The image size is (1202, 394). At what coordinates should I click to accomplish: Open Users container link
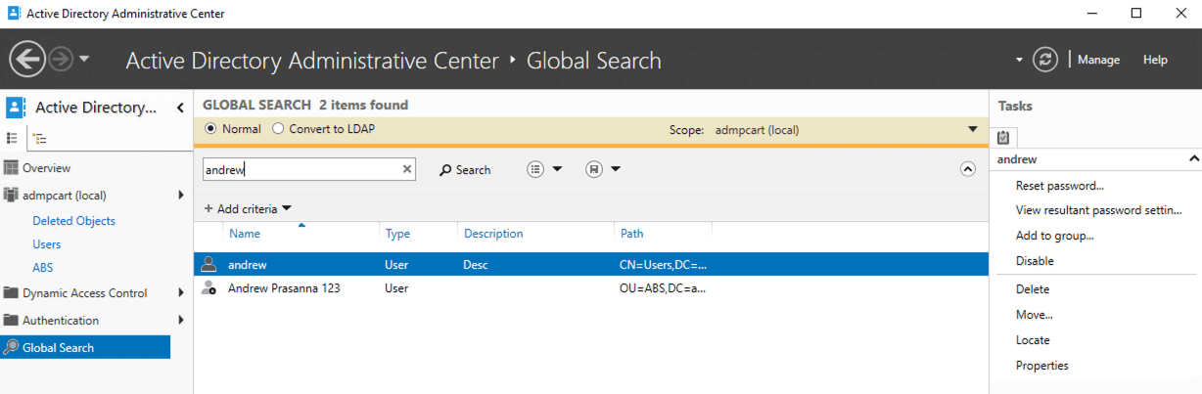pos(47,244)
